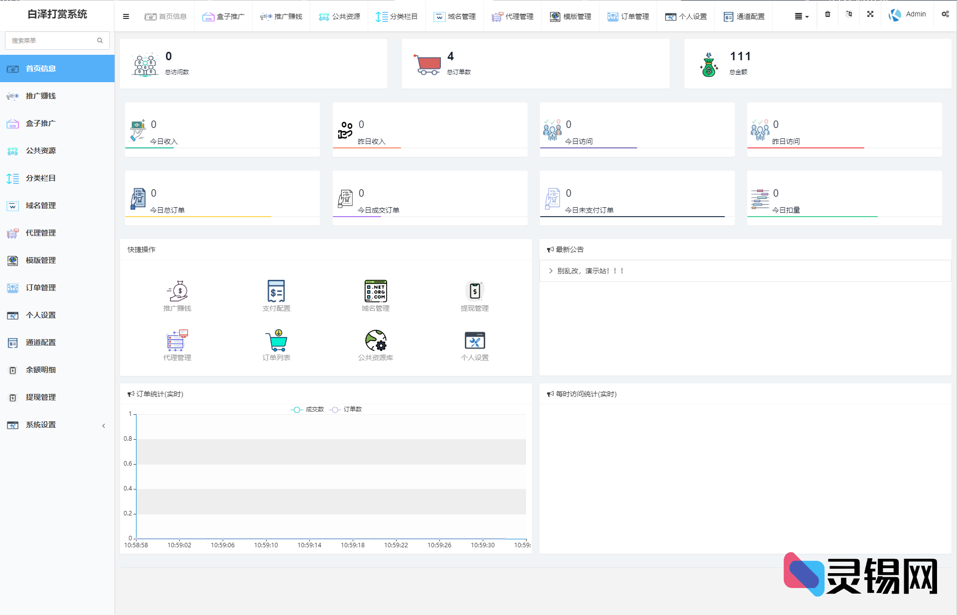
Task: Open 支付配置 quick action icon
Action: pos(276,291)
